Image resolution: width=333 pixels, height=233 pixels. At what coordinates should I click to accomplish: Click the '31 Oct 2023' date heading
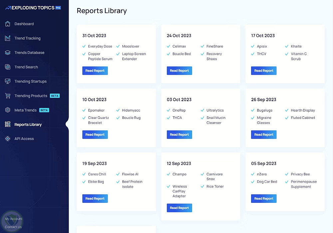point(94,36)
